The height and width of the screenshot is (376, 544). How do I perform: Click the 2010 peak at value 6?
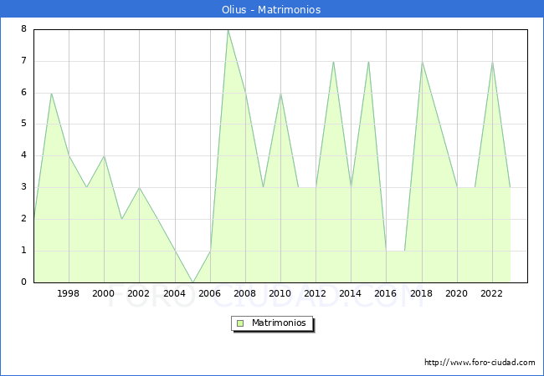[280, 93]
